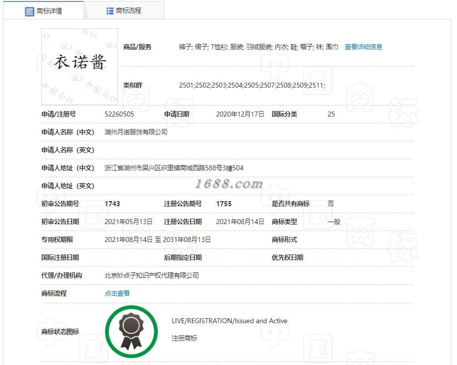This screenshot has height=365, width=457.
Task: Click the 点击查看 trademark process link
Action: tap(117, 293)
